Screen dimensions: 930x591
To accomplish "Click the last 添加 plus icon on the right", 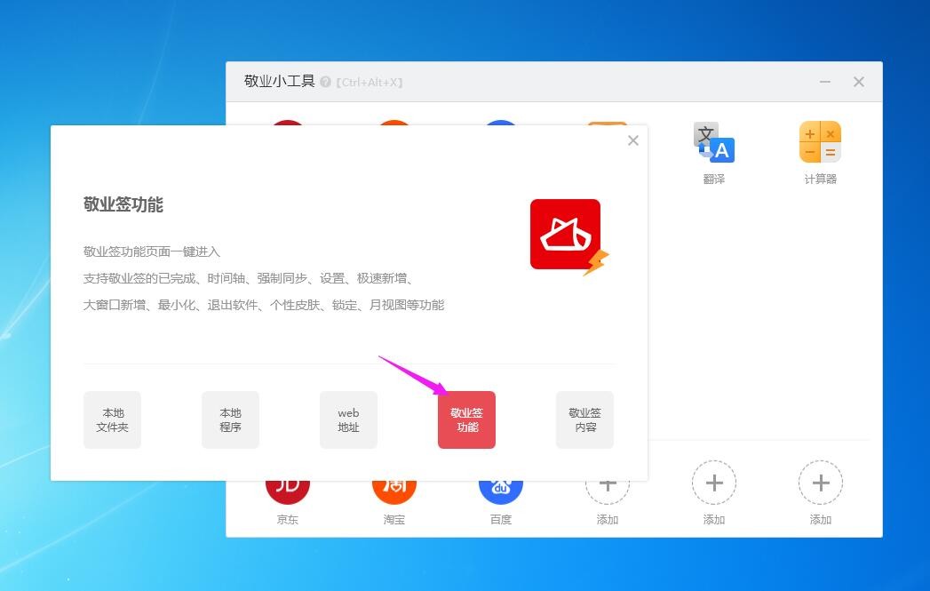I will click(821, 483).
